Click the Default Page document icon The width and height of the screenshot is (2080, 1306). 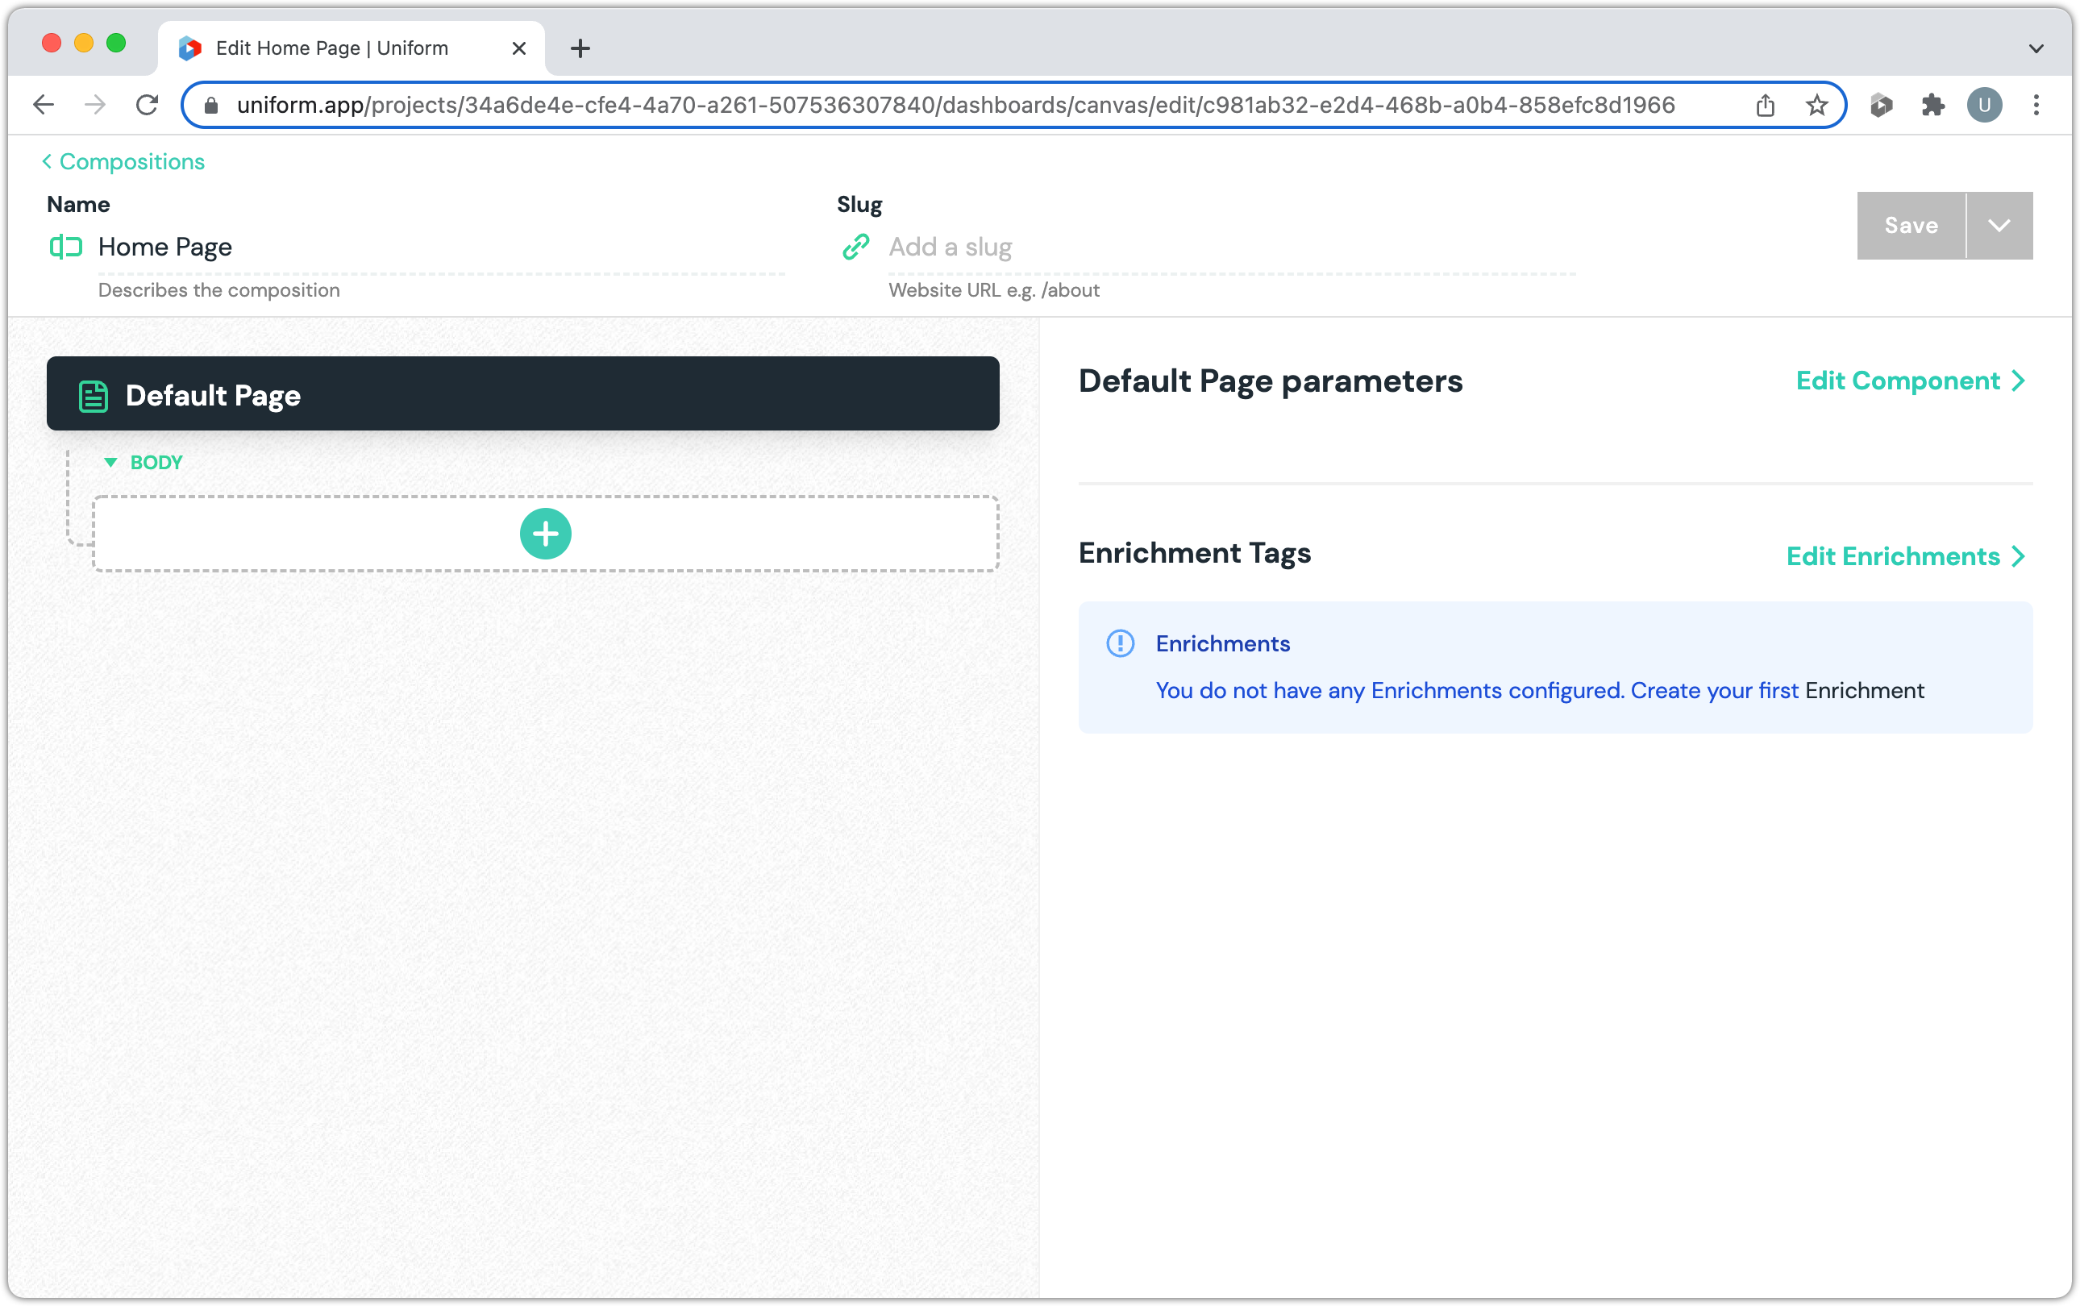click(x=94, y=396)
